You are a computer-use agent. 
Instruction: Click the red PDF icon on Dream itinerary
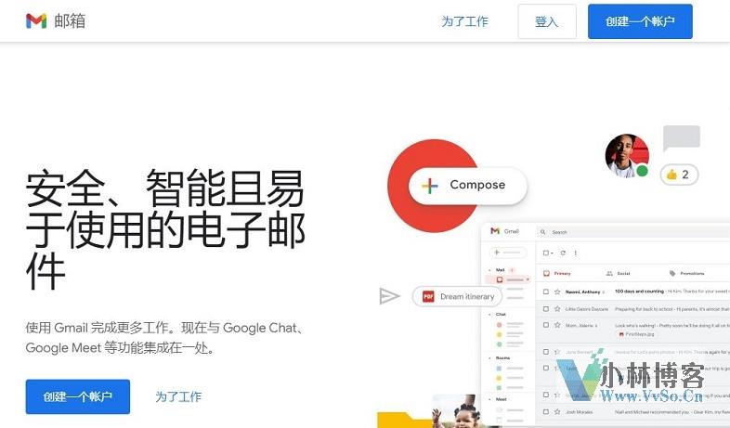pos(428,296)
